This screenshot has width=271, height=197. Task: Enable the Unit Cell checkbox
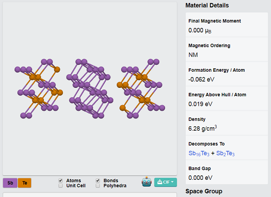click(61, 186)
